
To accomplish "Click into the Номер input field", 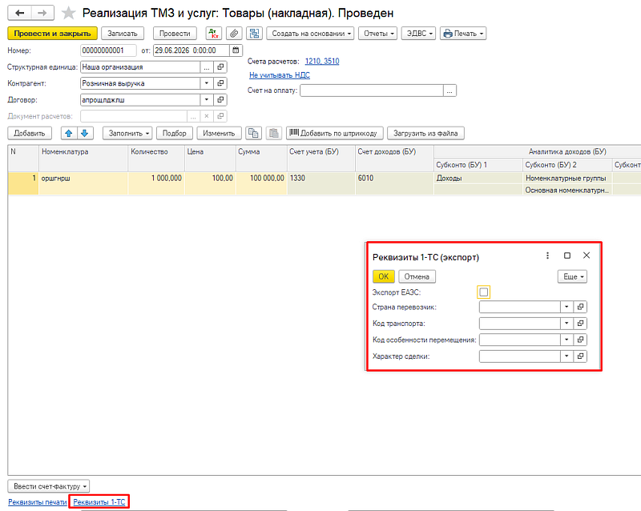I will 108,50.
